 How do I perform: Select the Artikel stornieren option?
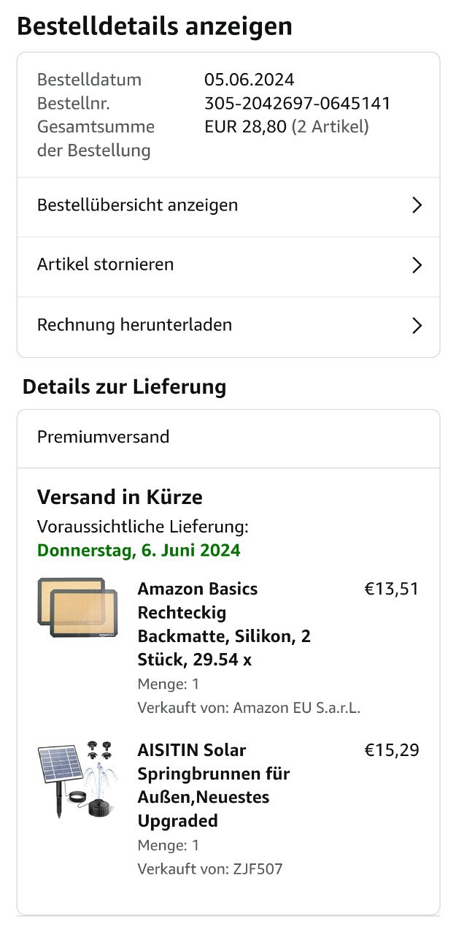click(106, 264)
